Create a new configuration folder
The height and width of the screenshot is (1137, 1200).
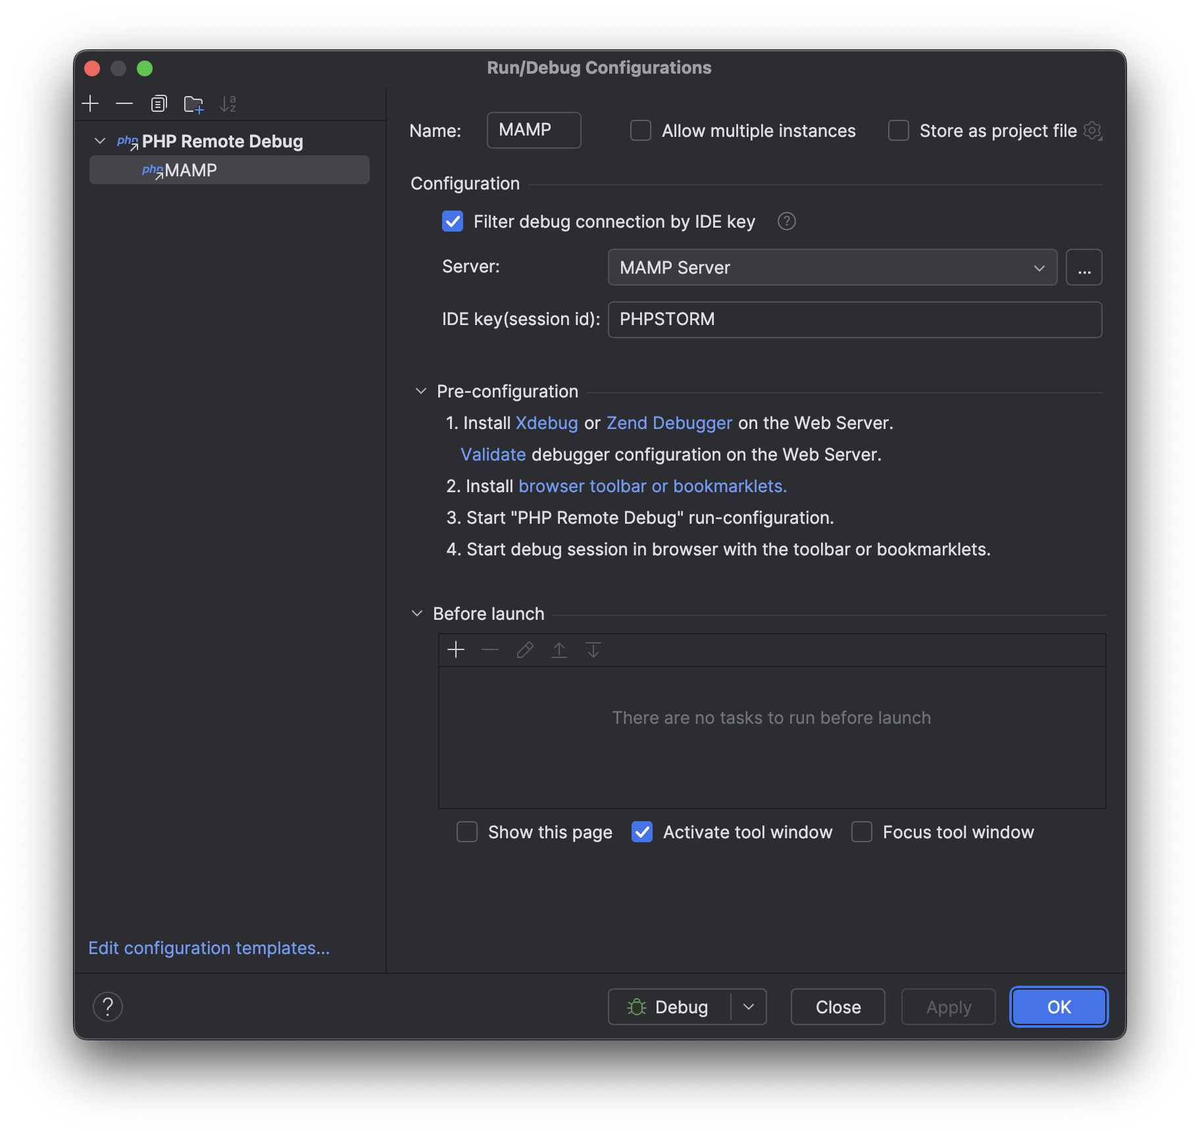[193, 103]
